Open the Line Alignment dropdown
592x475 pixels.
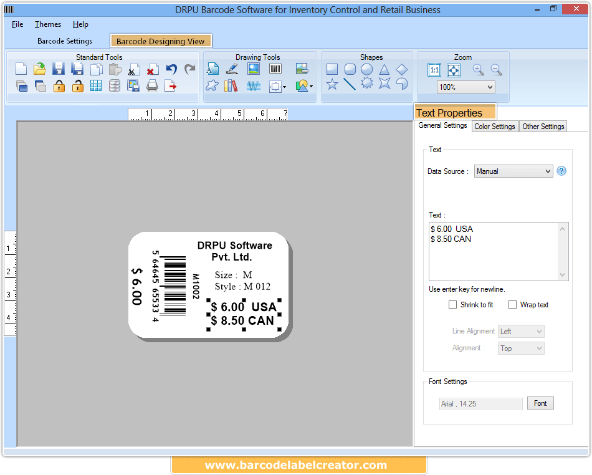[x=521, y=332]
